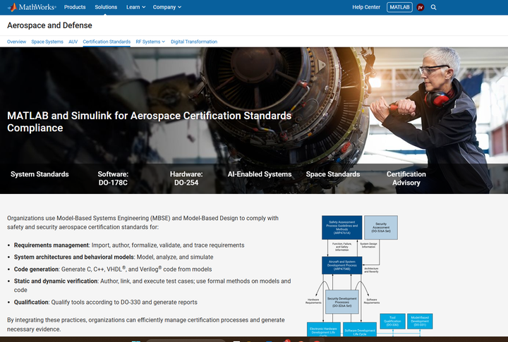
Task: Go to the Overview tab
Action: pyautogui.click(x=16, y=42)
